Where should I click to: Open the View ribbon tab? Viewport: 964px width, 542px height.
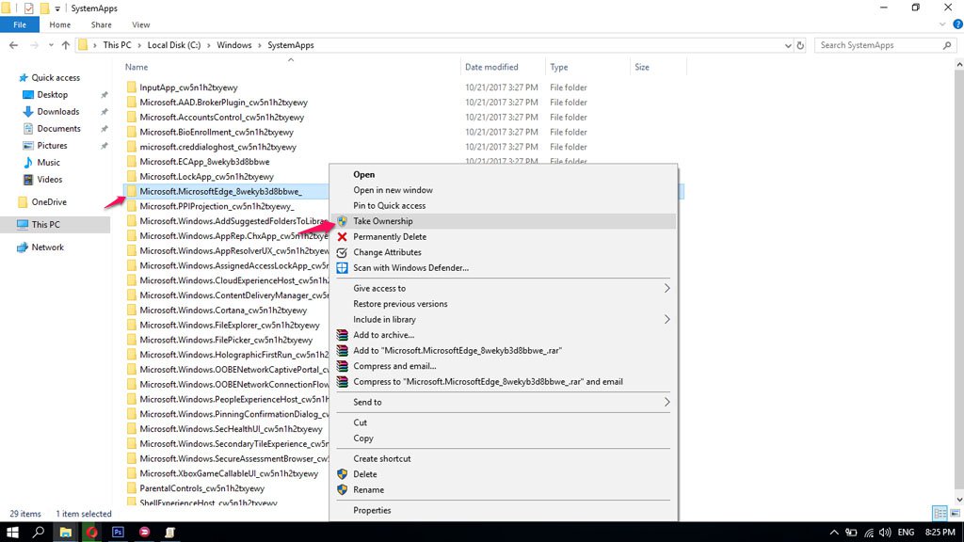coord(141,24)
